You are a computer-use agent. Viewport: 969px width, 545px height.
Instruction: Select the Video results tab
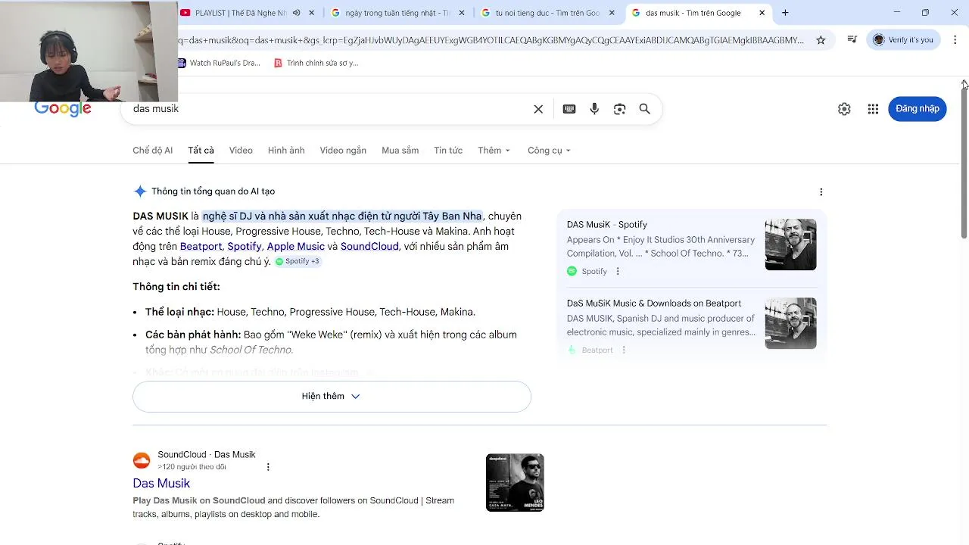pos(241,151)
